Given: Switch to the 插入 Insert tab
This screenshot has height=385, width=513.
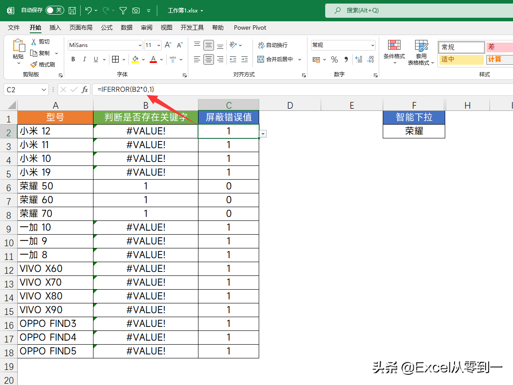Looking at the screenshot, I should (x=55, y=27).
